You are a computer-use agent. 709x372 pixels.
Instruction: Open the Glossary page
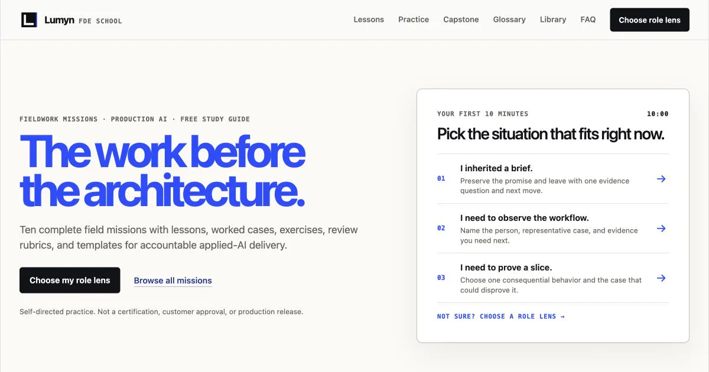(x=509, y=19)
